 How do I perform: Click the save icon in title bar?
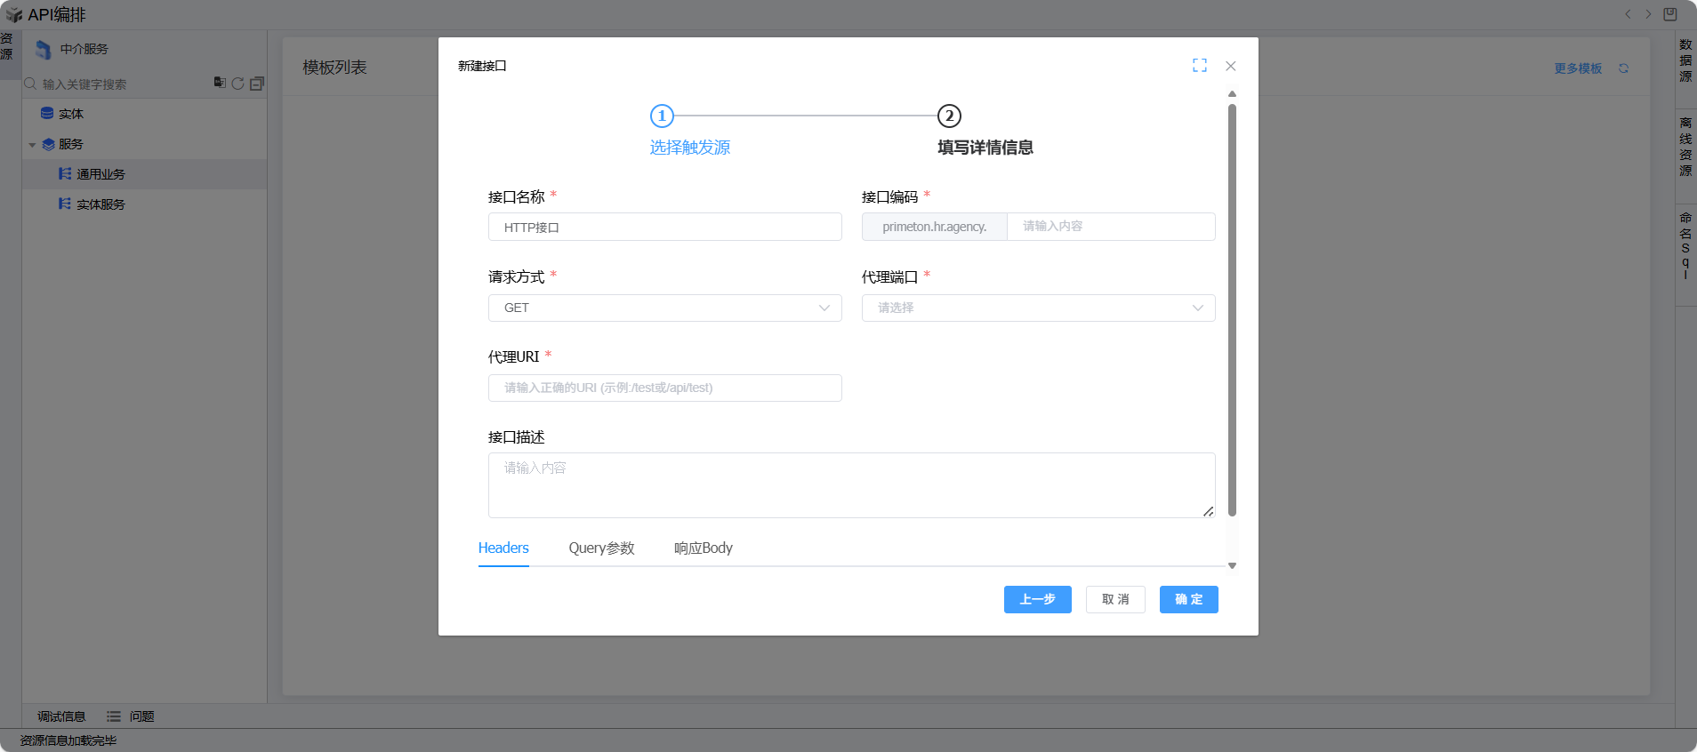(1669, 14)
